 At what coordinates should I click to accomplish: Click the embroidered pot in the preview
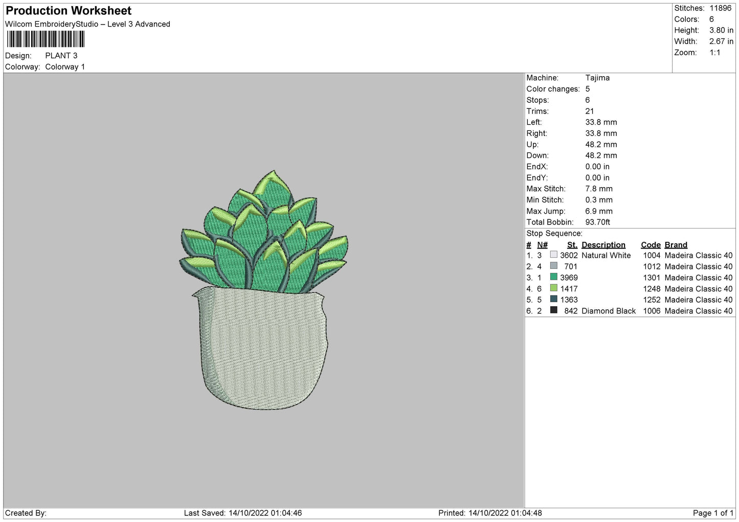(260, 349)
